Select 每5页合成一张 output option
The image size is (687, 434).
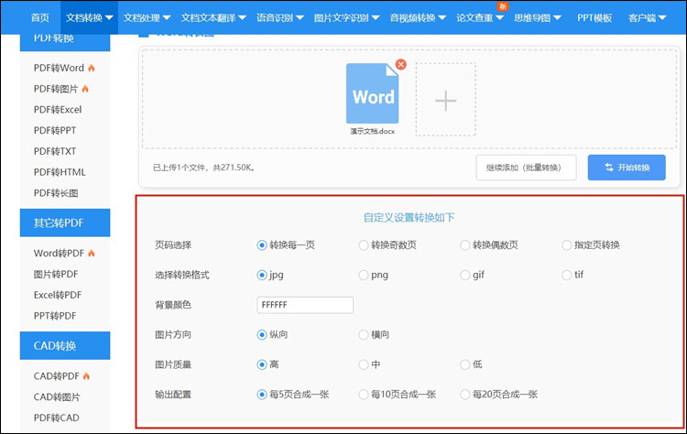tap(262, 395)
